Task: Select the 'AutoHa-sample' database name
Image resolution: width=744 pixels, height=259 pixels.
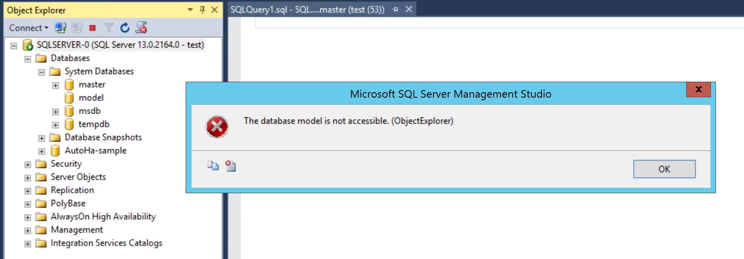Action: coord(96,151)
